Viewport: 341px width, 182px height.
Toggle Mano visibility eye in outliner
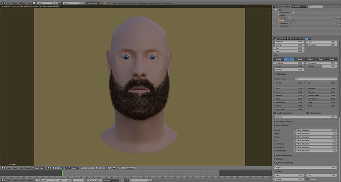pos(334,20)
